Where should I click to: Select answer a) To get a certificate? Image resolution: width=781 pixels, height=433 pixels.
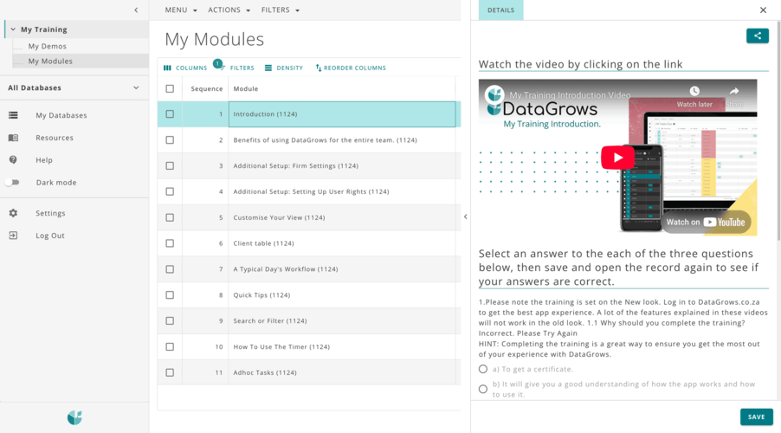pyautogui.click(x=483, y=369)
